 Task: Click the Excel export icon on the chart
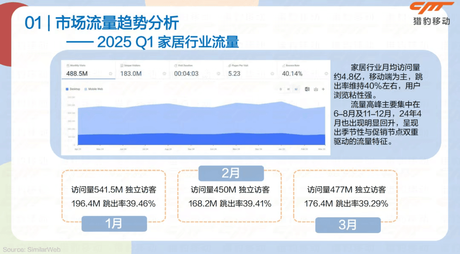point(307,89)
